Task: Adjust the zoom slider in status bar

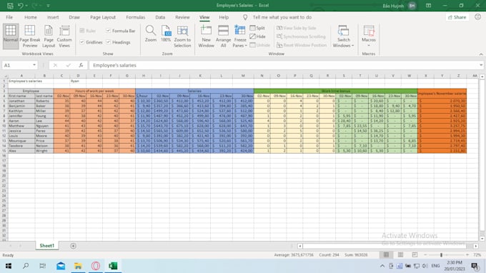Action: click(x=441, y=254)
